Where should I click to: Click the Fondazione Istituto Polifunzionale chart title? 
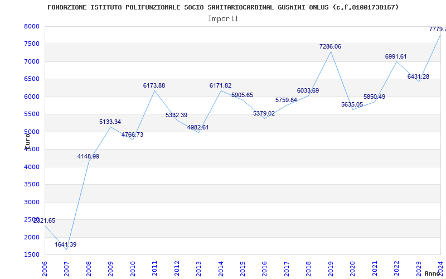tap(223, 7)
